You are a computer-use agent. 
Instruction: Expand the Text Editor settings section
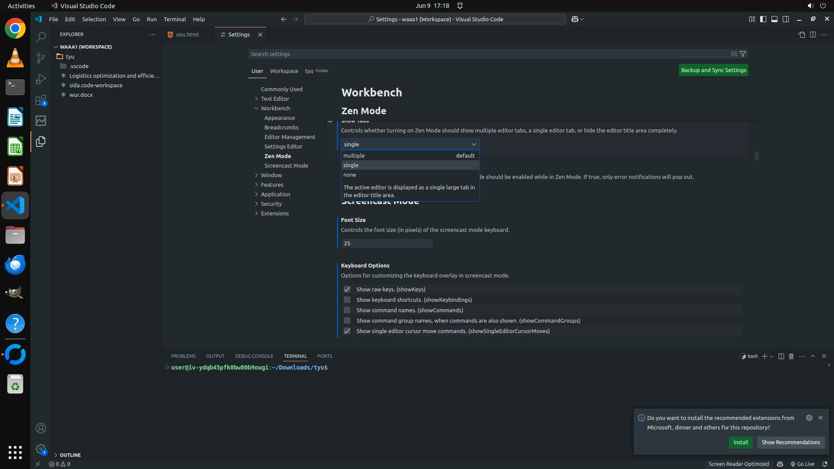275,99
